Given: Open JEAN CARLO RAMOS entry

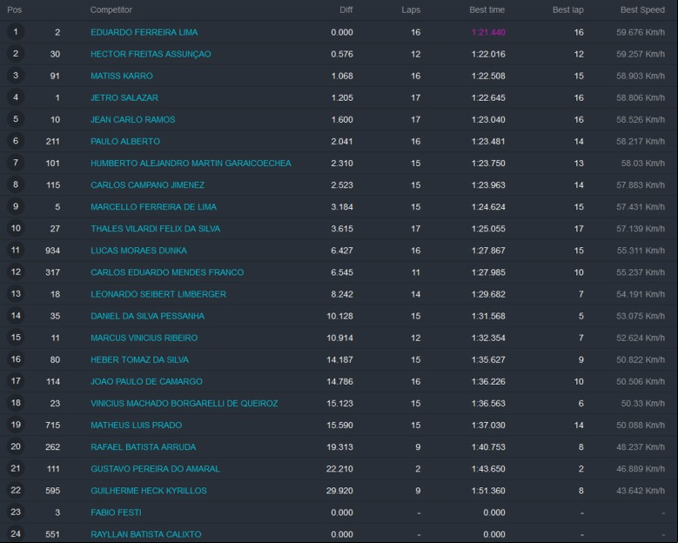Looking at the screenshot, I should [133, 120].
